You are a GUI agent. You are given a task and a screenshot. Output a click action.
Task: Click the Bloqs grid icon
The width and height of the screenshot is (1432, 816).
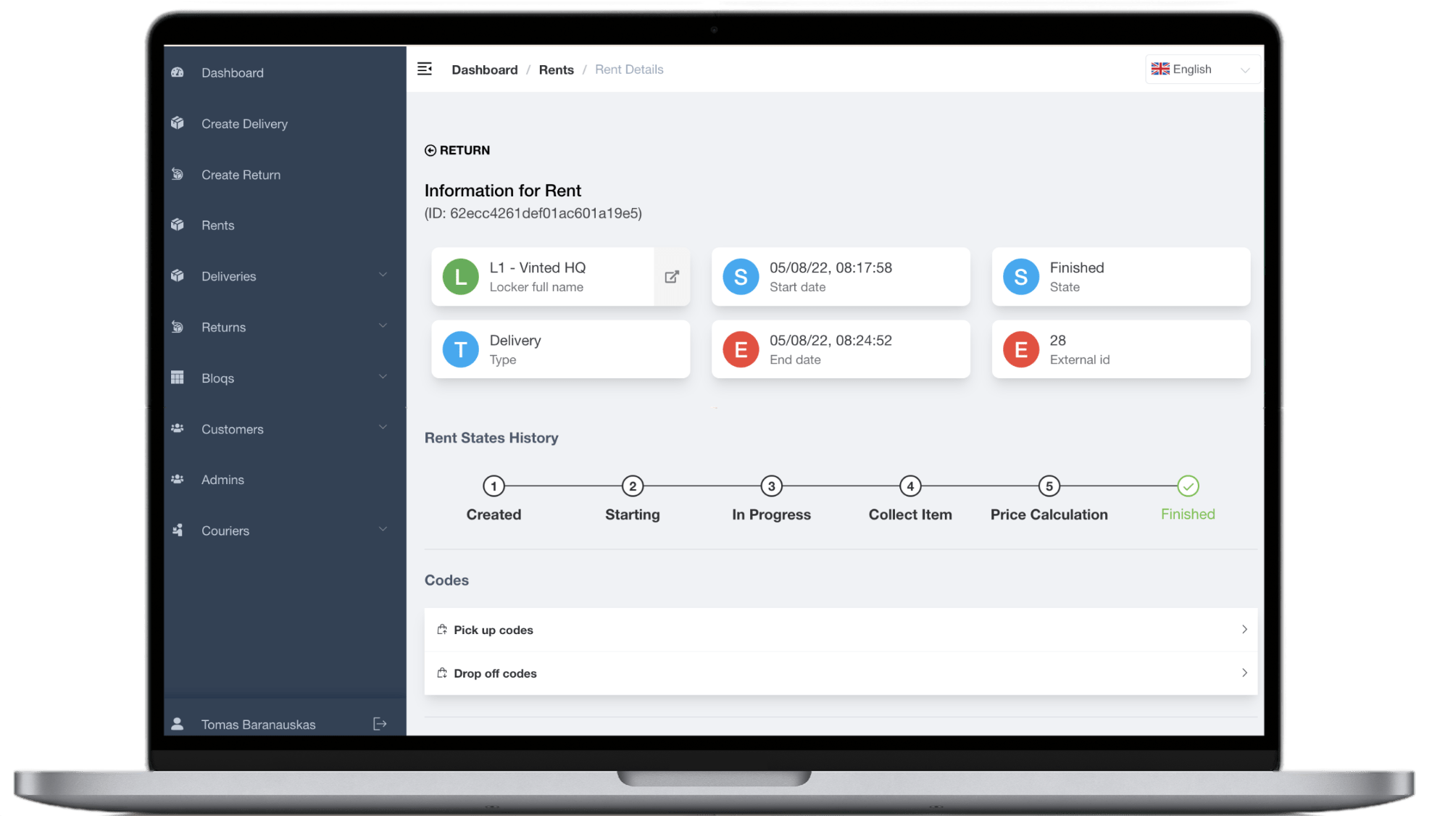(x=178, y=378)
